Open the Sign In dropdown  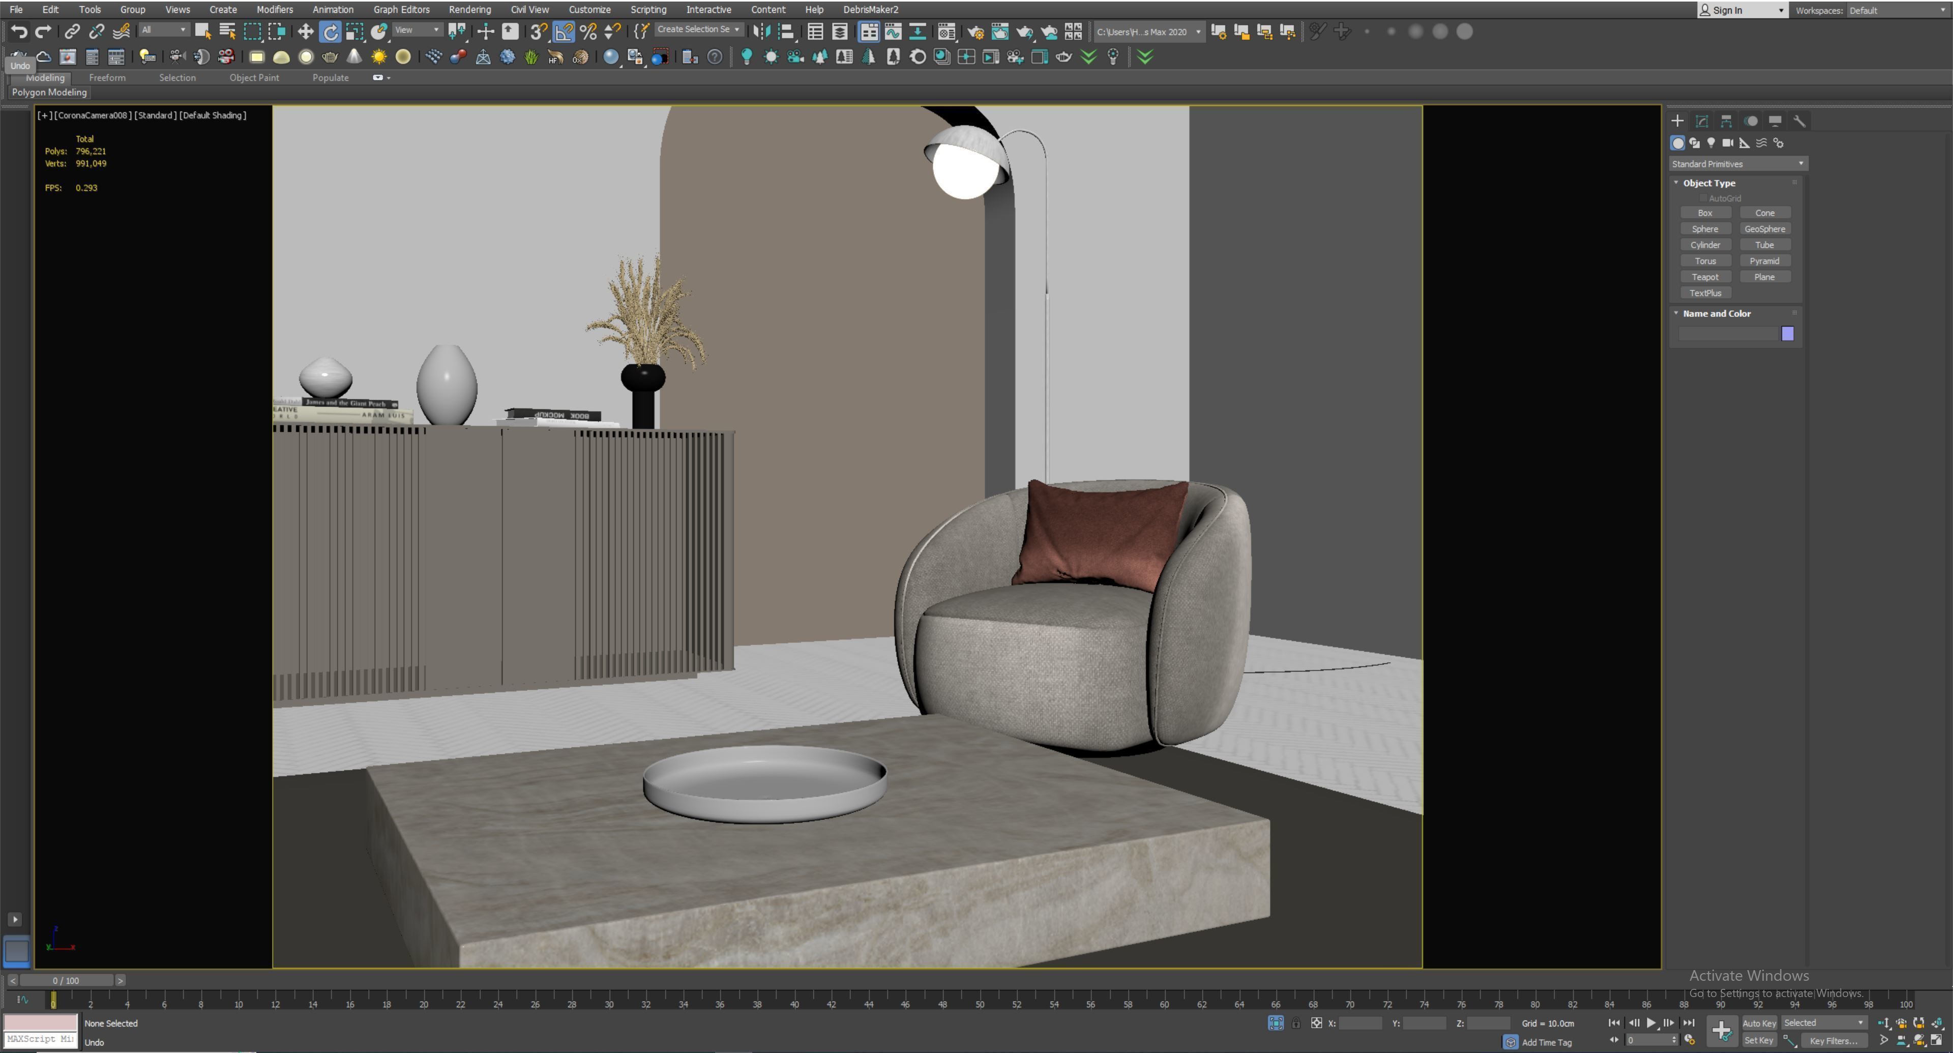click(x=1742, y=10)
